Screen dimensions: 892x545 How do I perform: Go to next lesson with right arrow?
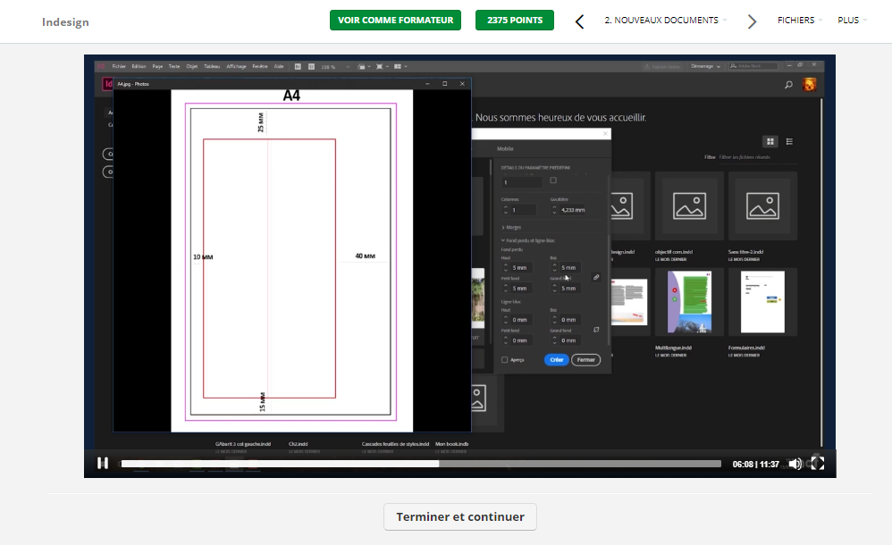[752, 21]
